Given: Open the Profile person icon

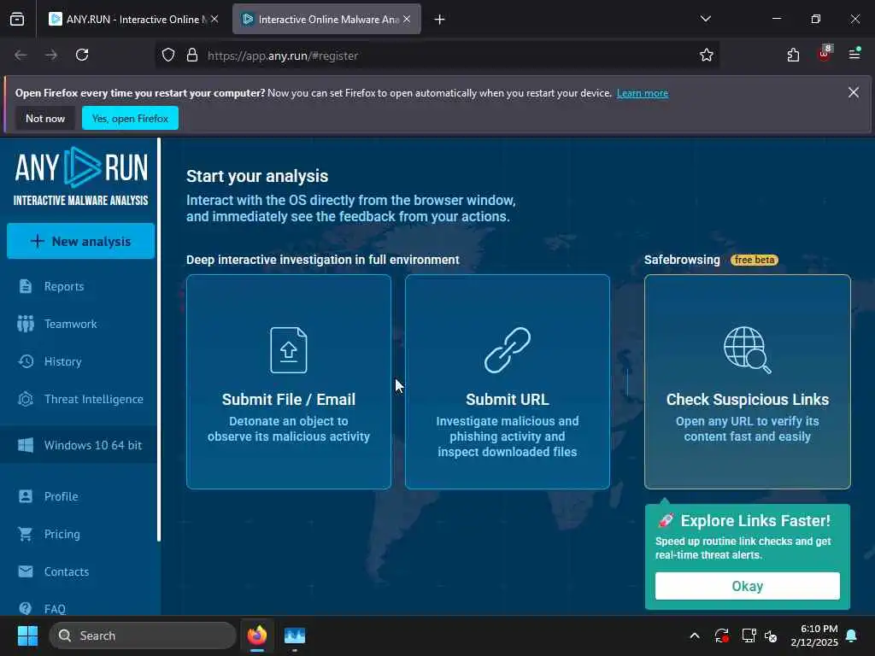Looking at the screenshot, I should (25, 496).
